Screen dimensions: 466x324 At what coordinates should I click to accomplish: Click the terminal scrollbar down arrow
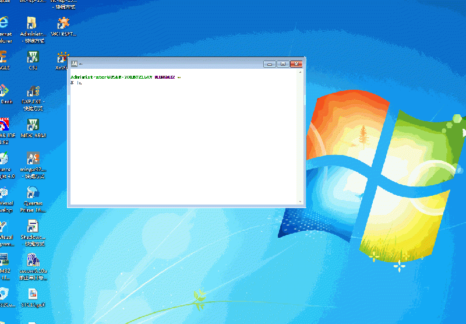pyautogui.click(x=300, y=202)
